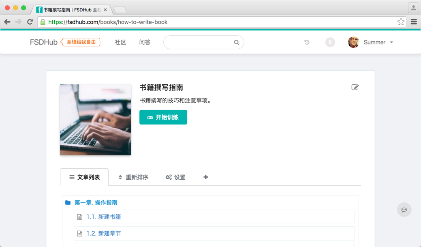Click the 开始训练 button
This screenshot has height=247, width=421.
point(163,117)
